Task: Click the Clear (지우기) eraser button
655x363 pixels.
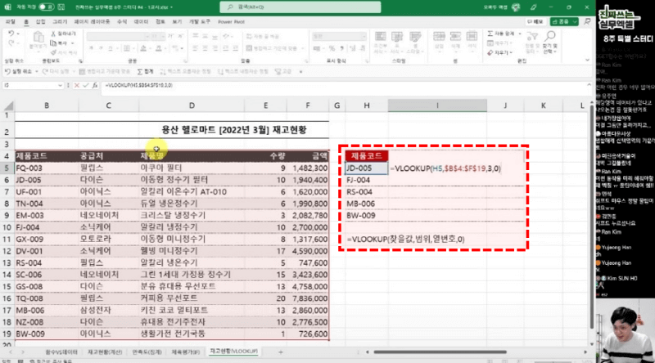Action: (498, 52)
